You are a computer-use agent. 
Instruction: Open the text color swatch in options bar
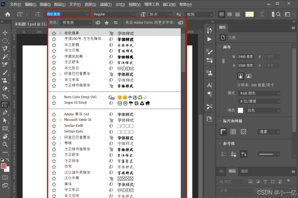pyautogui.click(x=249, y=14)
